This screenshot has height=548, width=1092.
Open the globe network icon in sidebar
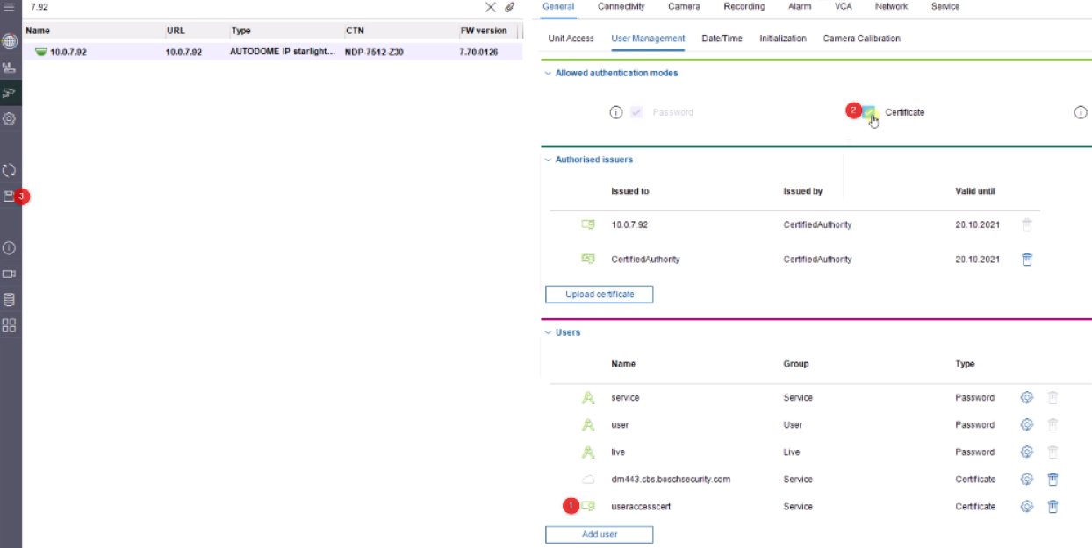pos(10,41)
